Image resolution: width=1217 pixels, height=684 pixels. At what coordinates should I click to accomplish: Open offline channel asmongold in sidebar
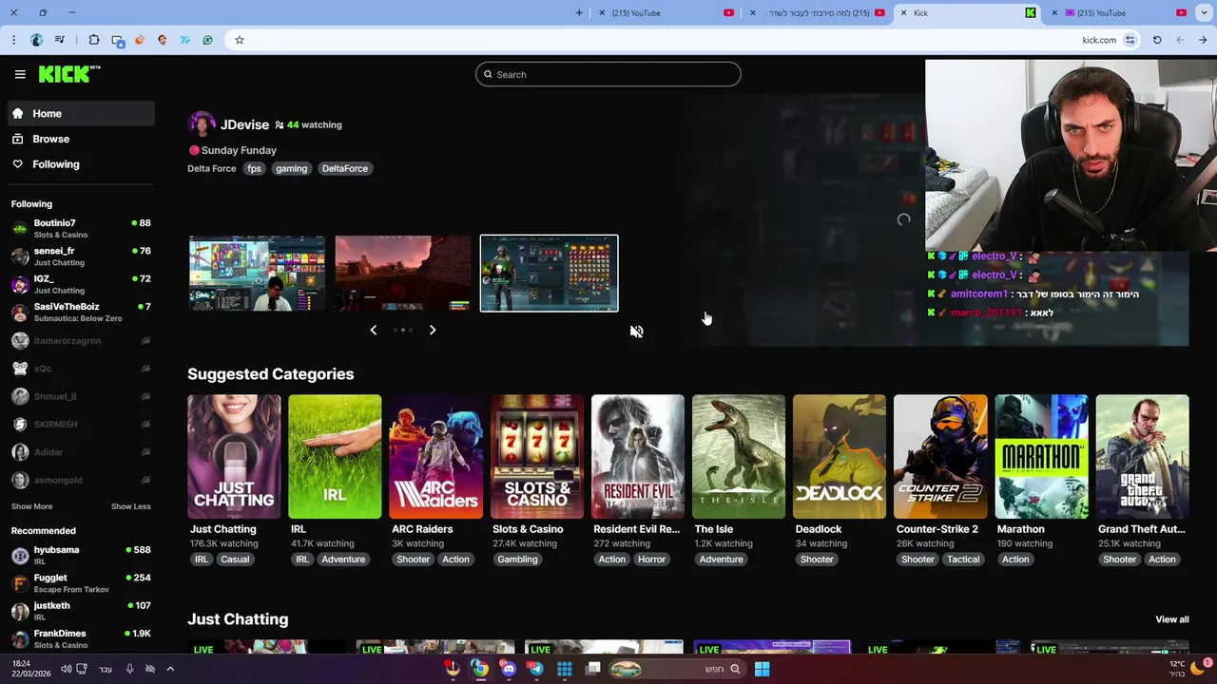(x=82, y=480)
